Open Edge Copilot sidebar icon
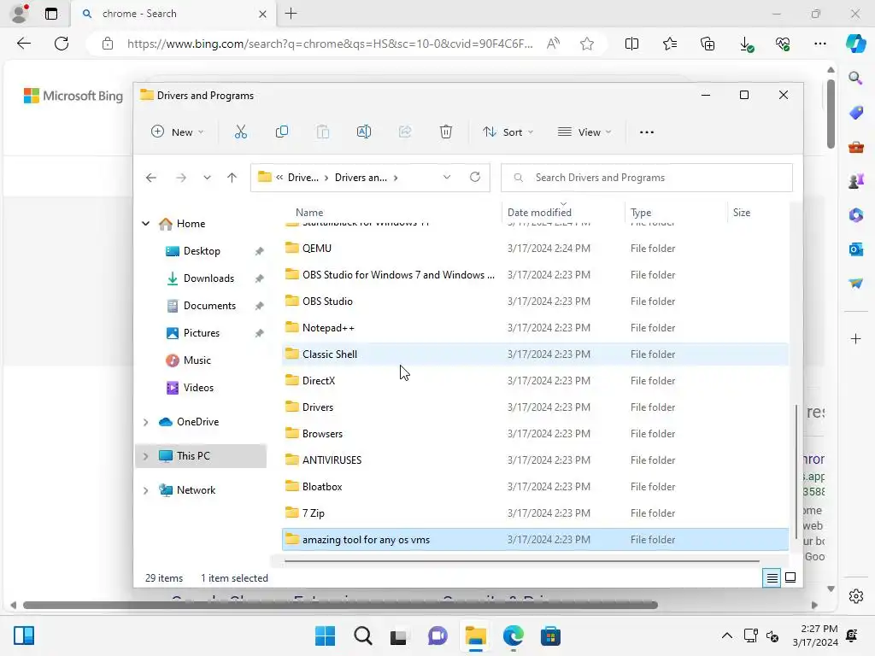 (x=856, y=44)
